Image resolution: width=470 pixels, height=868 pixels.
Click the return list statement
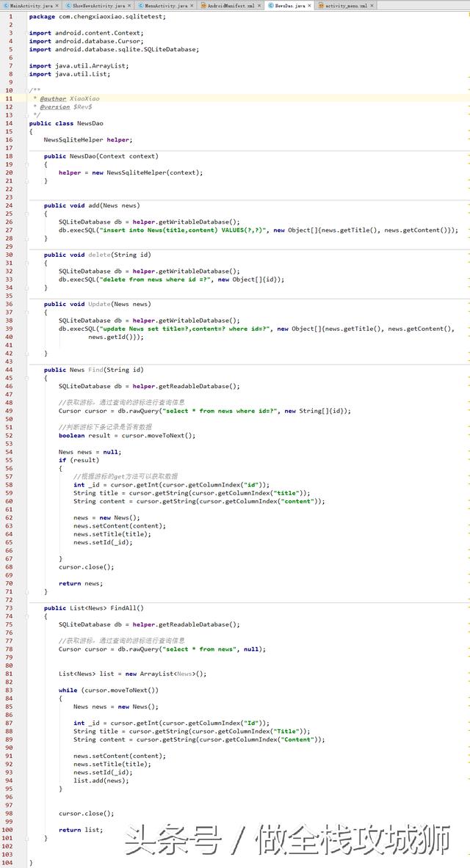point(81,830)
